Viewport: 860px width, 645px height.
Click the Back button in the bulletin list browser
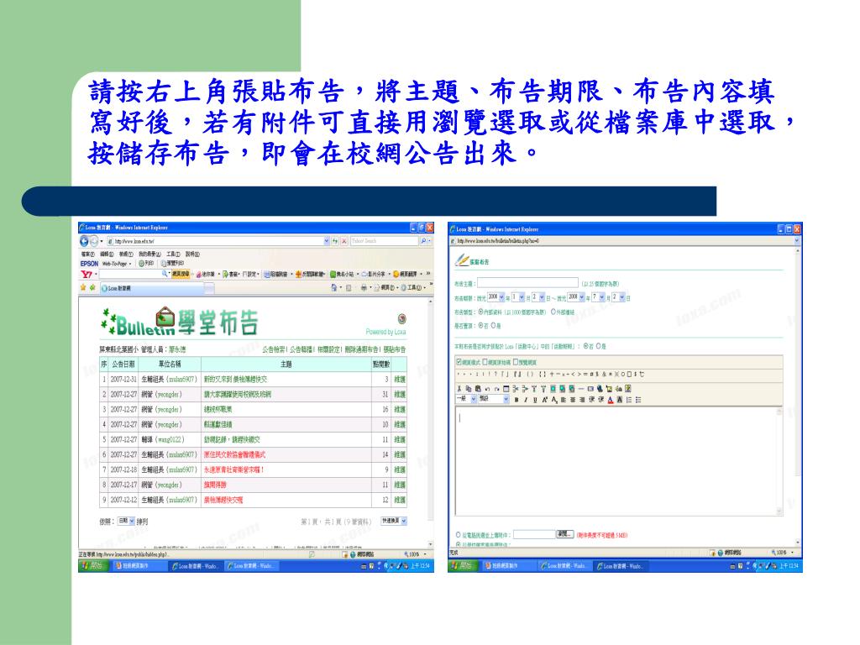click(x=84, y=241)
